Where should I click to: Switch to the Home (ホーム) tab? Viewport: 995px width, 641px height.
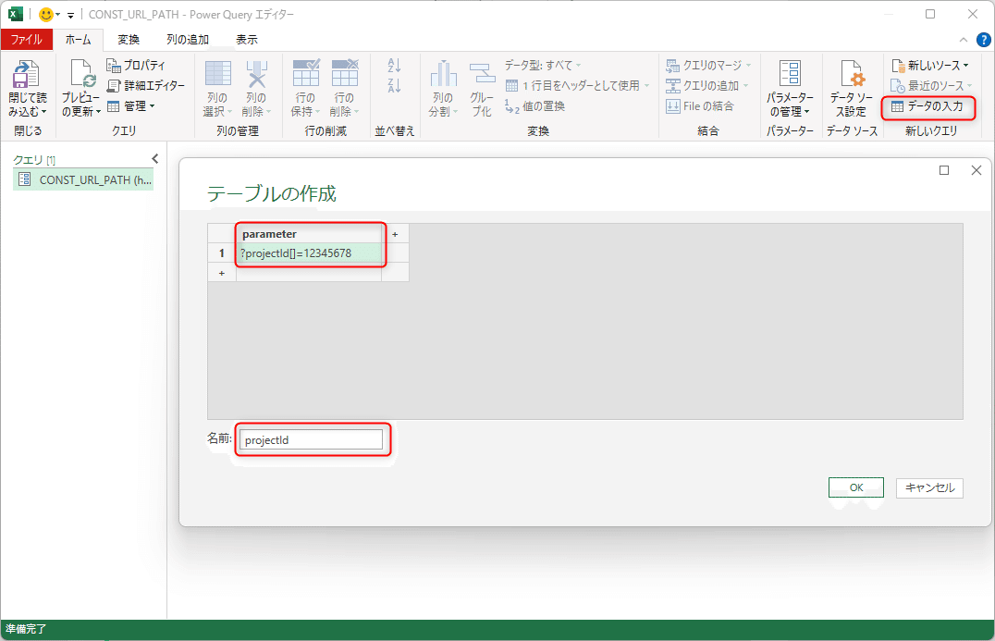click(x=78, y=40)
